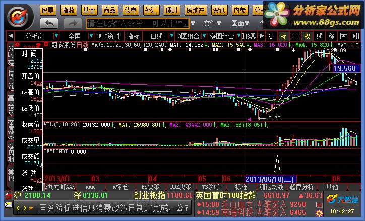Switch to the 多周期 side tab
365x221 pixels.
tap(11, 153)
